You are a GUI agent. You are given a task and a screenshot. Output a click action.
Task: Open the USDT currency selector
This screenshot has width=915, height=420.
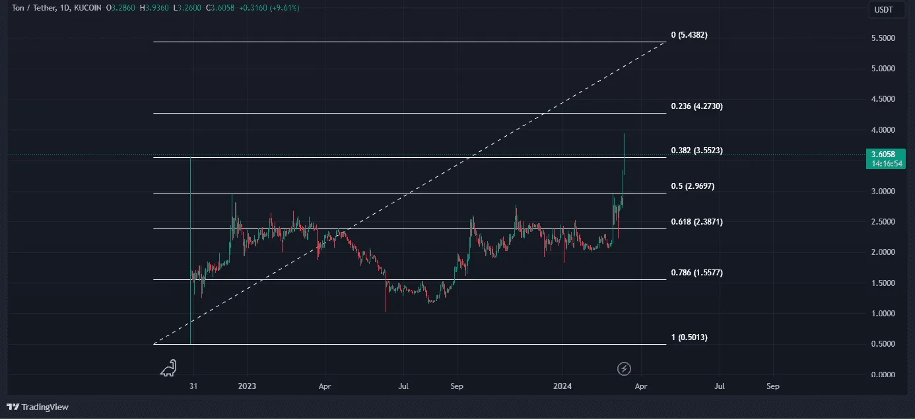coord(884,10)
